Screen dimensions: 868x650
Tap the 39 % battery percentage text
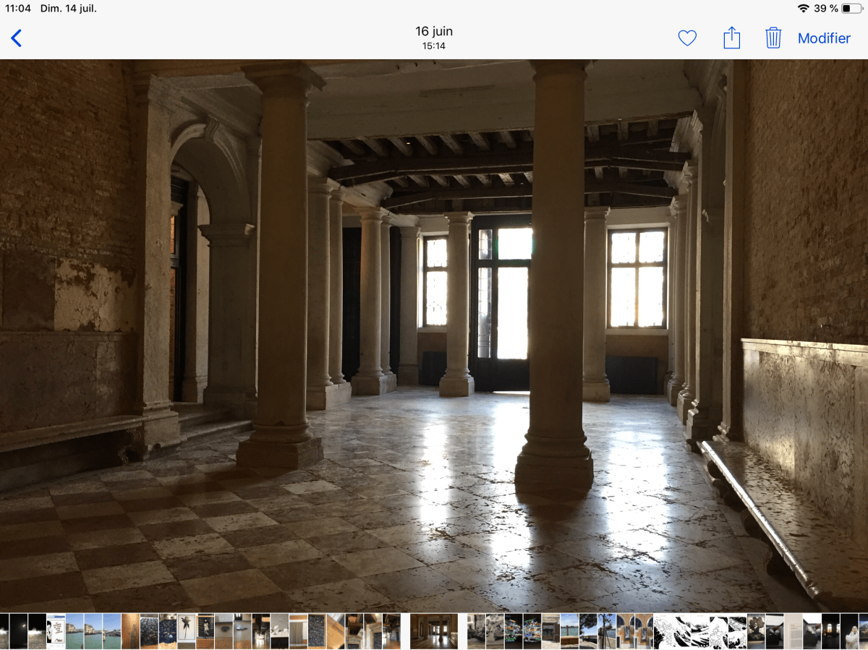pyautogui.click(x=825, y=9)
